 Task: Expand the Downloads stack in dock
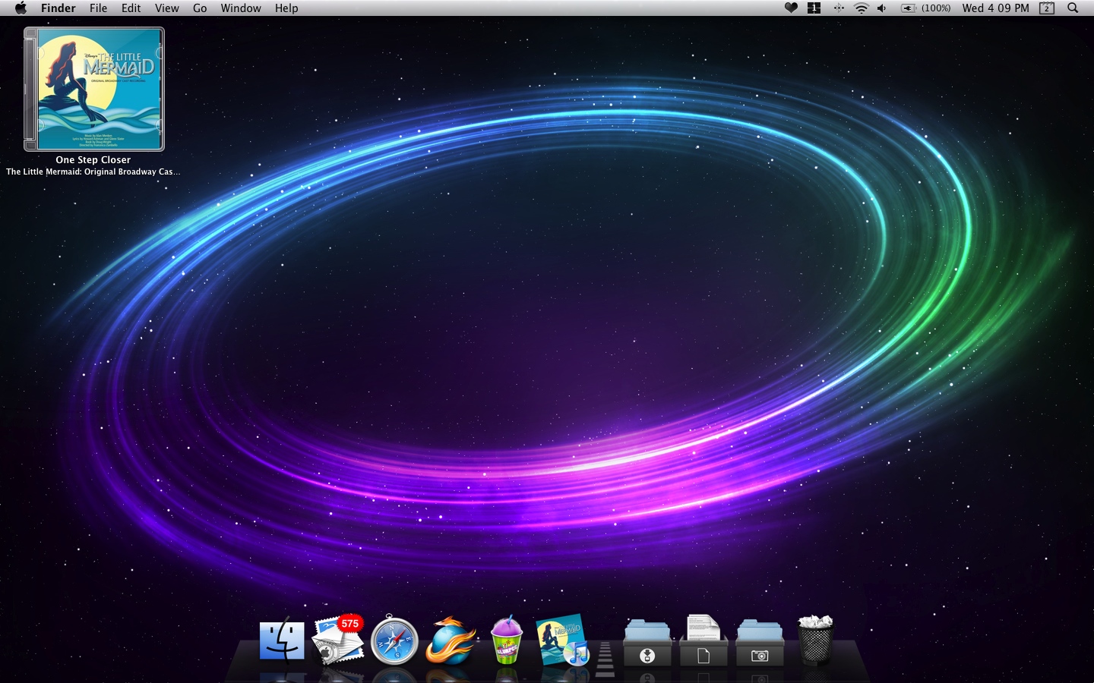[647, 644]
